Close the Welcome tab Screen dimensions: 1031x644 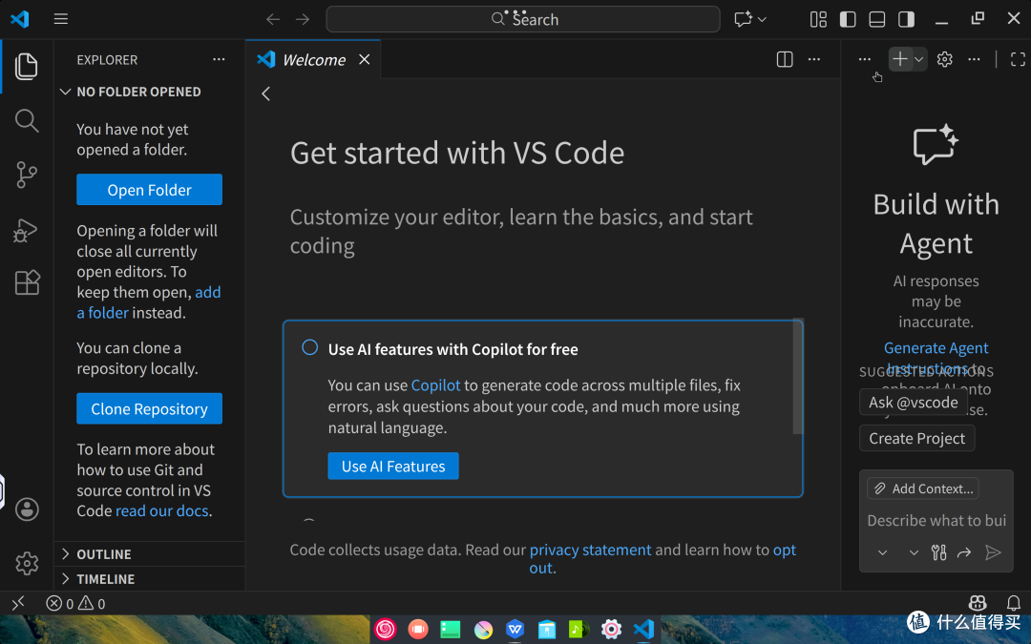tap(365, 59)
